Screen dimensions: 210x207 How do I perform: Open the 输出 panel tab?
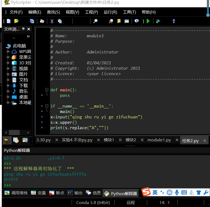click(75, 193)
